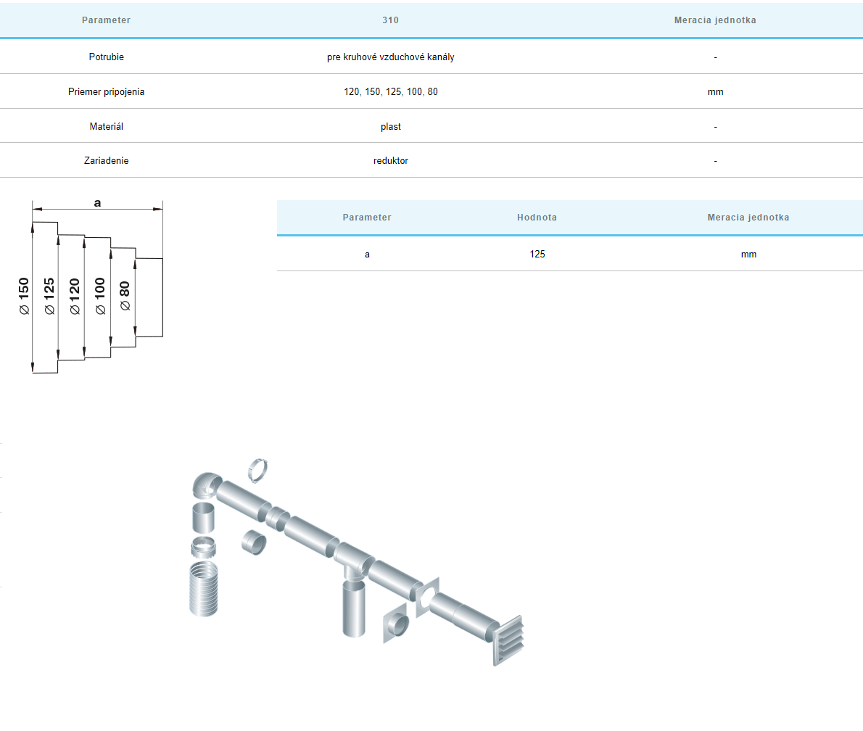Click the '125' value in the Hodnota column
This screenshot has height=731, width=863.
pyautogui.click(x=537, y=255)
